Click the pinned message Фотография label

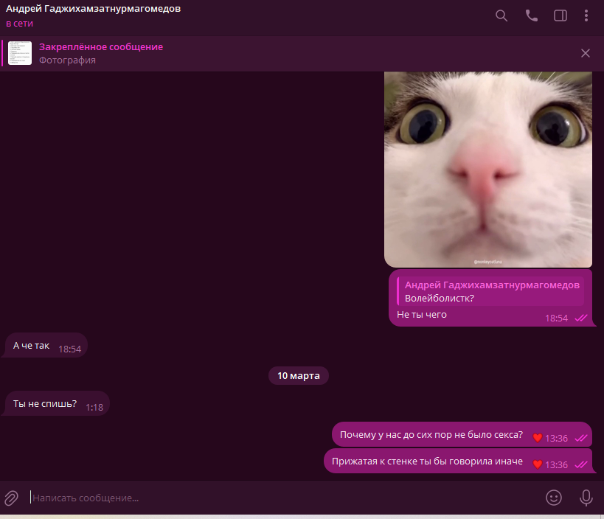tap(67, 60)
